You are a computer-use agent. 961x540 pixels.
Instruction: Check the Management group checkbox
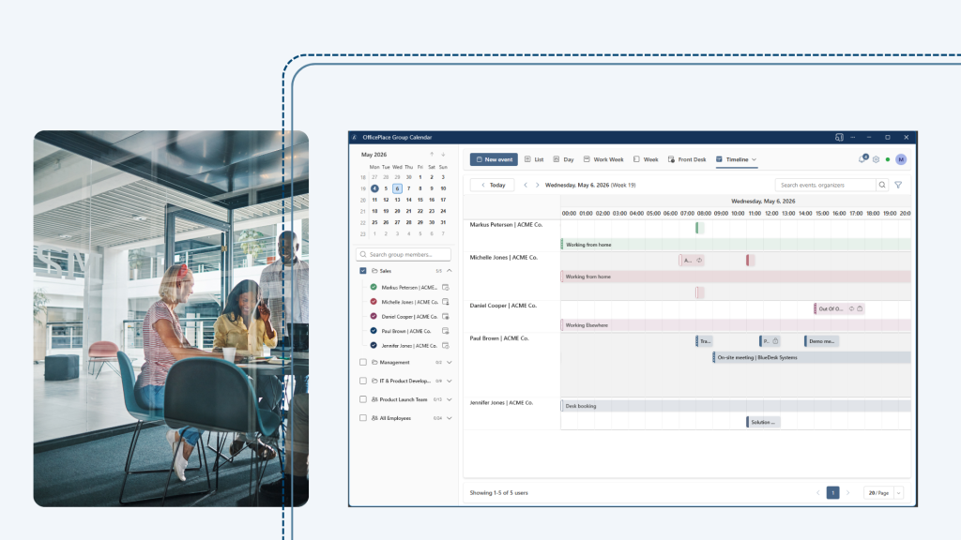[363, 363]
